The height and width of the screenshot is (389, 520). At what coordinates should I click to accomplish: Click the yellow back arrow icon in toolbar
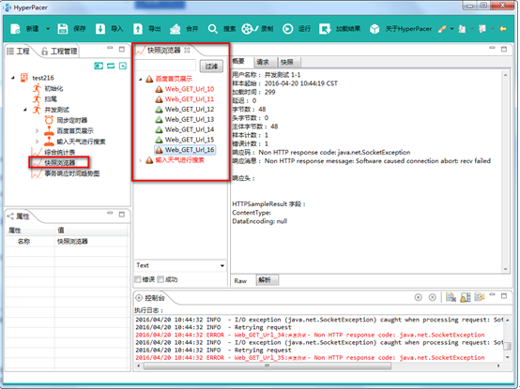[x=502, y=29]
